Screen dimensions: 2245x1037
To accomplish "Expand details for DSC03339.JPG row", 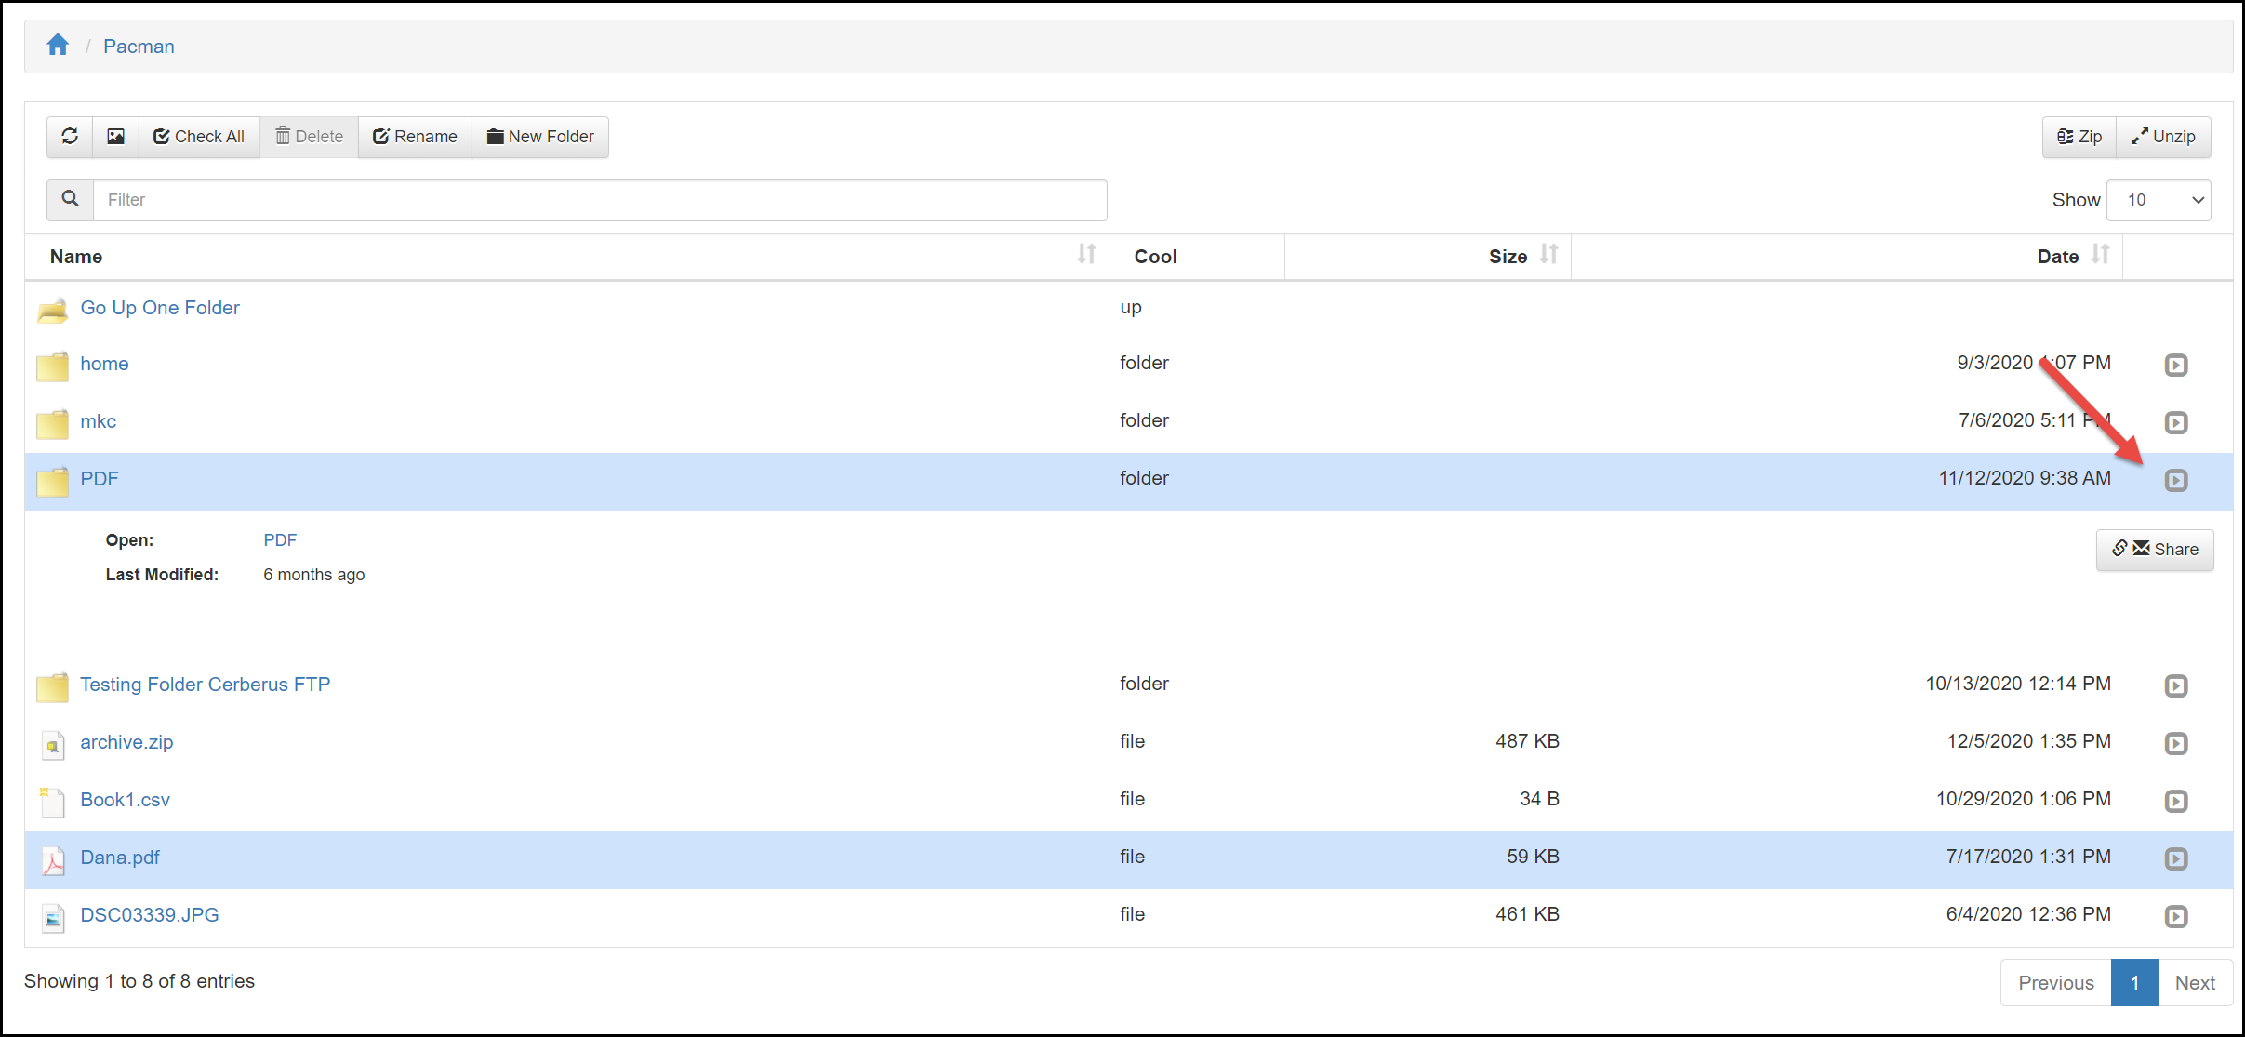I will click(x=2176, y=916).
